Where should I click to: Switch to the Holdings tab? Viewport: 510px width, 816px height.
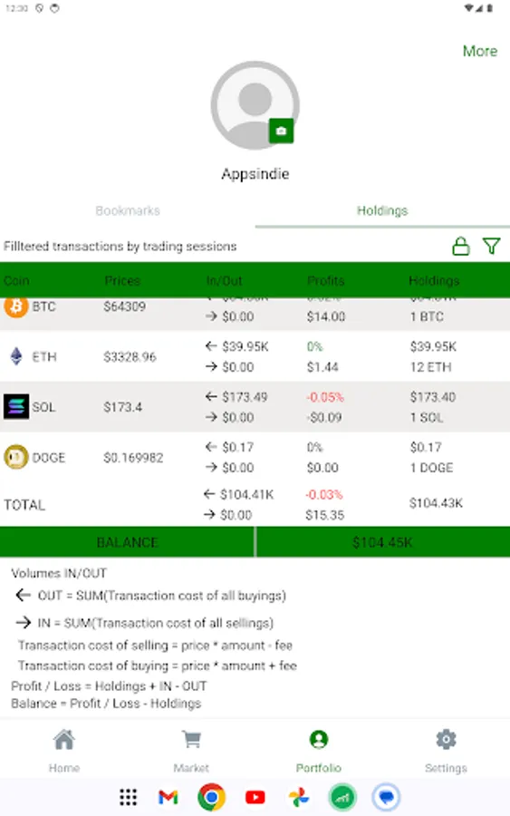click(382, 210)
